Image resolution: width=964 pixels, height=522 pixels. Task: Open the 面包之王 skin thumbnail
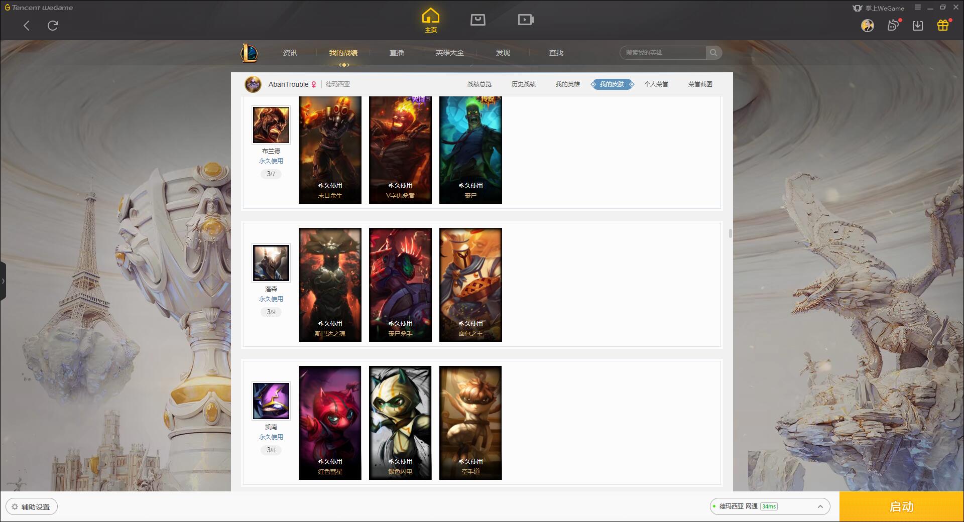470,285
